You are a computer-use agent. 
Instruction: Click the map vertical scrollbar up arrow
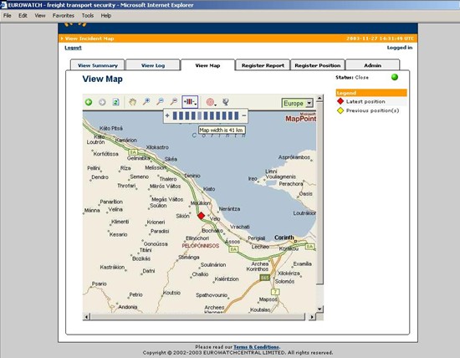[319, 98]
